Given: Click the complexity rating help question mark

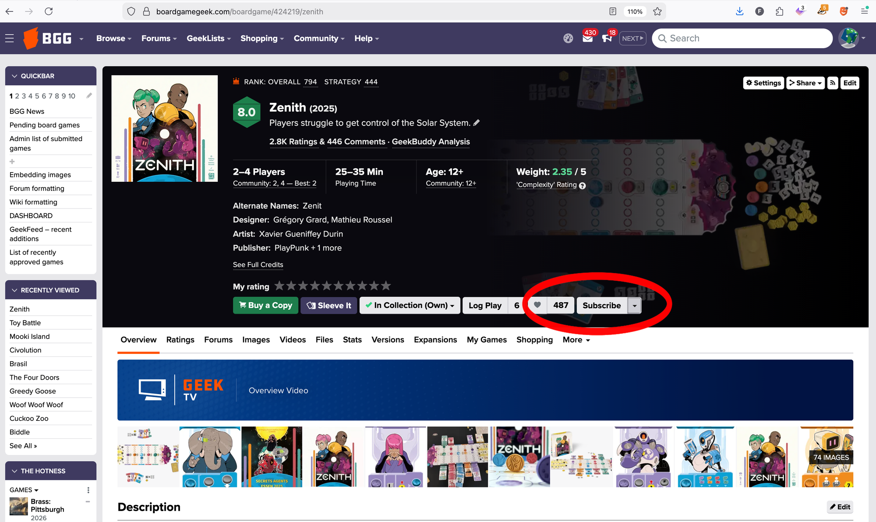Looking at the screenshot, I should pyautogui.click(x=582, y=185).
